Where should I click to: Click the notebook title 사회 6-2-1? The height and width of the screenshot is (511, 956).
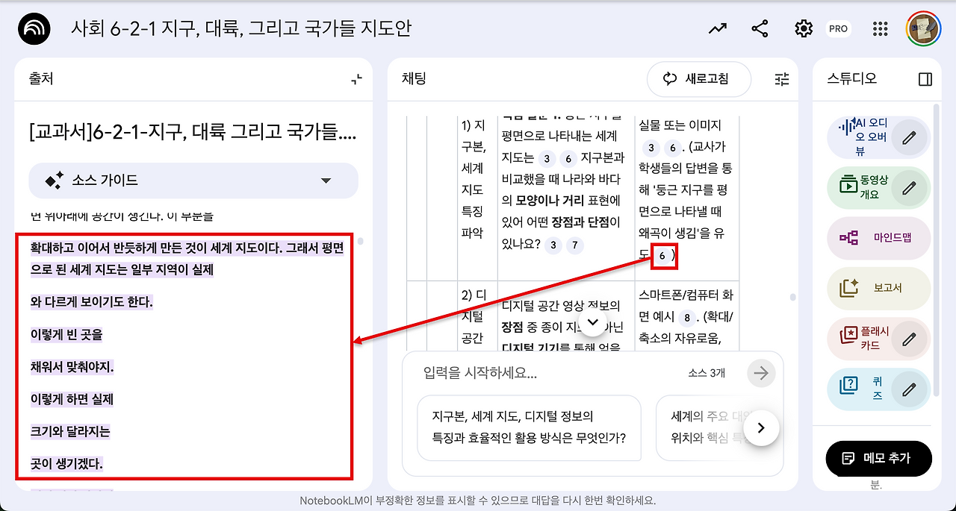[x=241, y=28]
